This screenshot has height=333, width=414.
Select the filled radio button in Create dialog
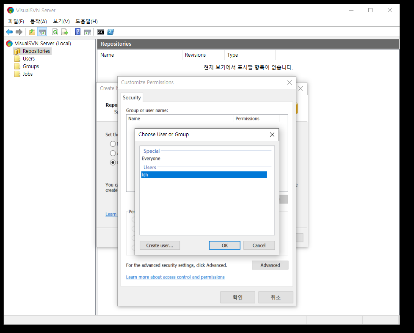(x=113, y=162)
